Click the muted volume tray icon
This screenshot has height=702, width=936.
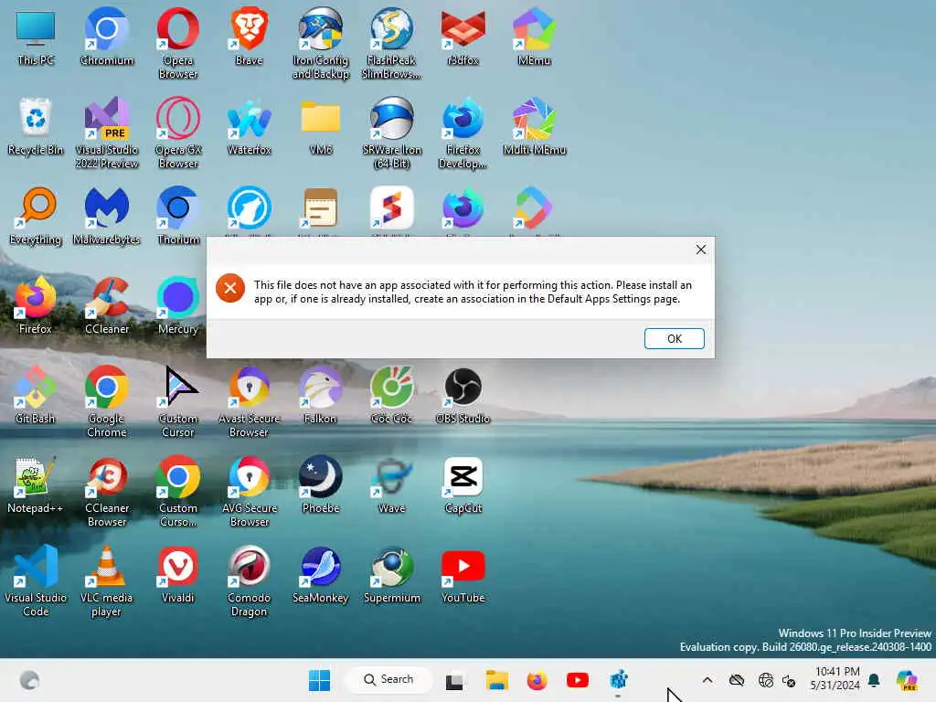[789, 680]
